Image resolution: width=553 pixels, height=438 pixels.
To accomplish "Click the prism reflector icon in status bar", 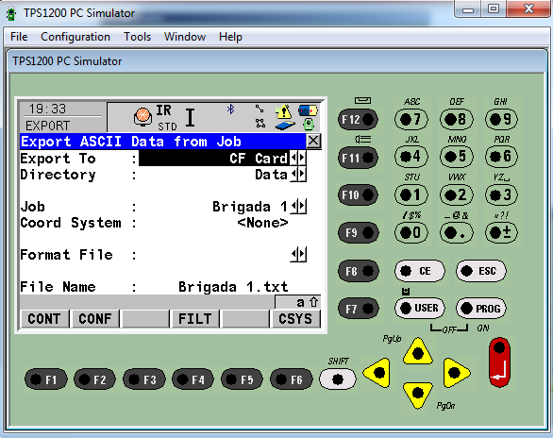I will pyautogui.click(x=142, y=116).
